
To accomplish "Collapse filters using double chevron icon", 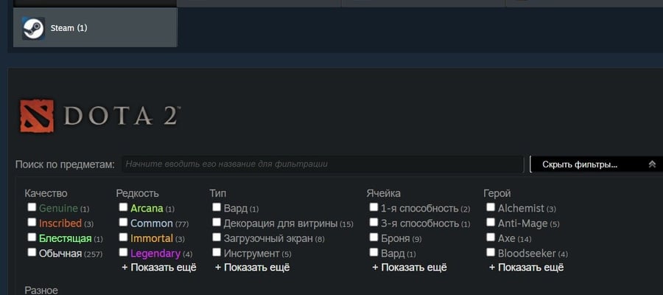I will click(x=652, y=164).
